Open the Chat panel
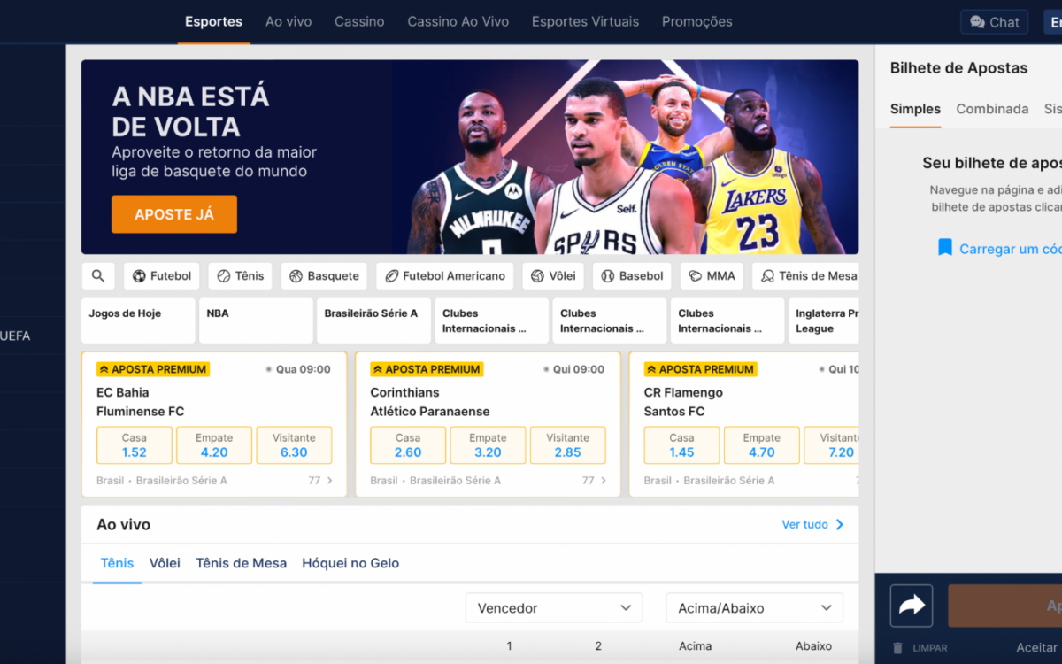The width and height of the screenshot is (1062, 664). (993, 21)
